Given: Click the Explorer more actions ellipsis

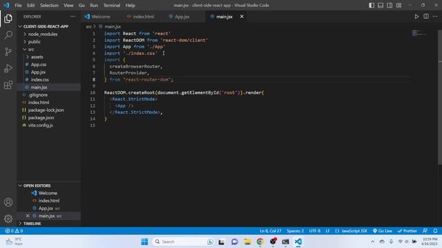Looking at the screenshot, I should pos(73,17).
